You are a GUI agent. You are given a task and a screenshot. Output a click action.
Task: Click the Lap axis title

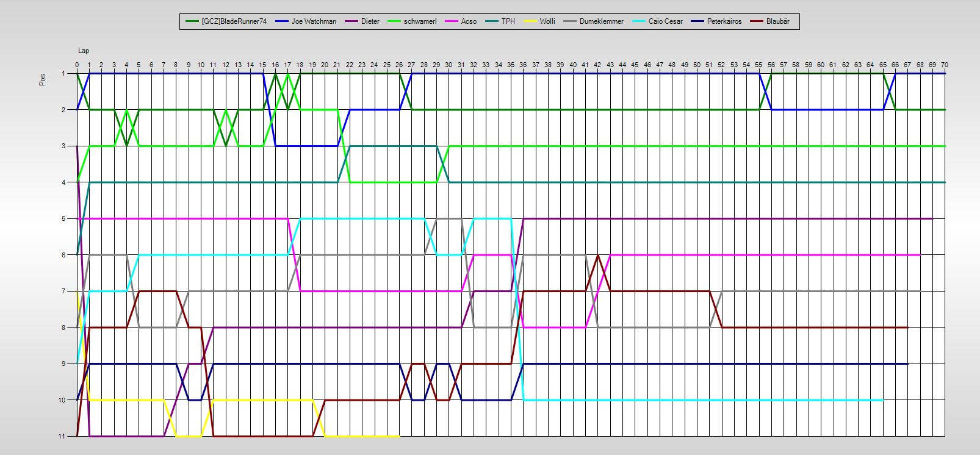(84, 51)
